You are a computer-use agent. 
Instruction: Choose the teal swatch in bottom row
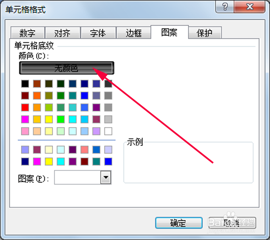click(97, 161)
